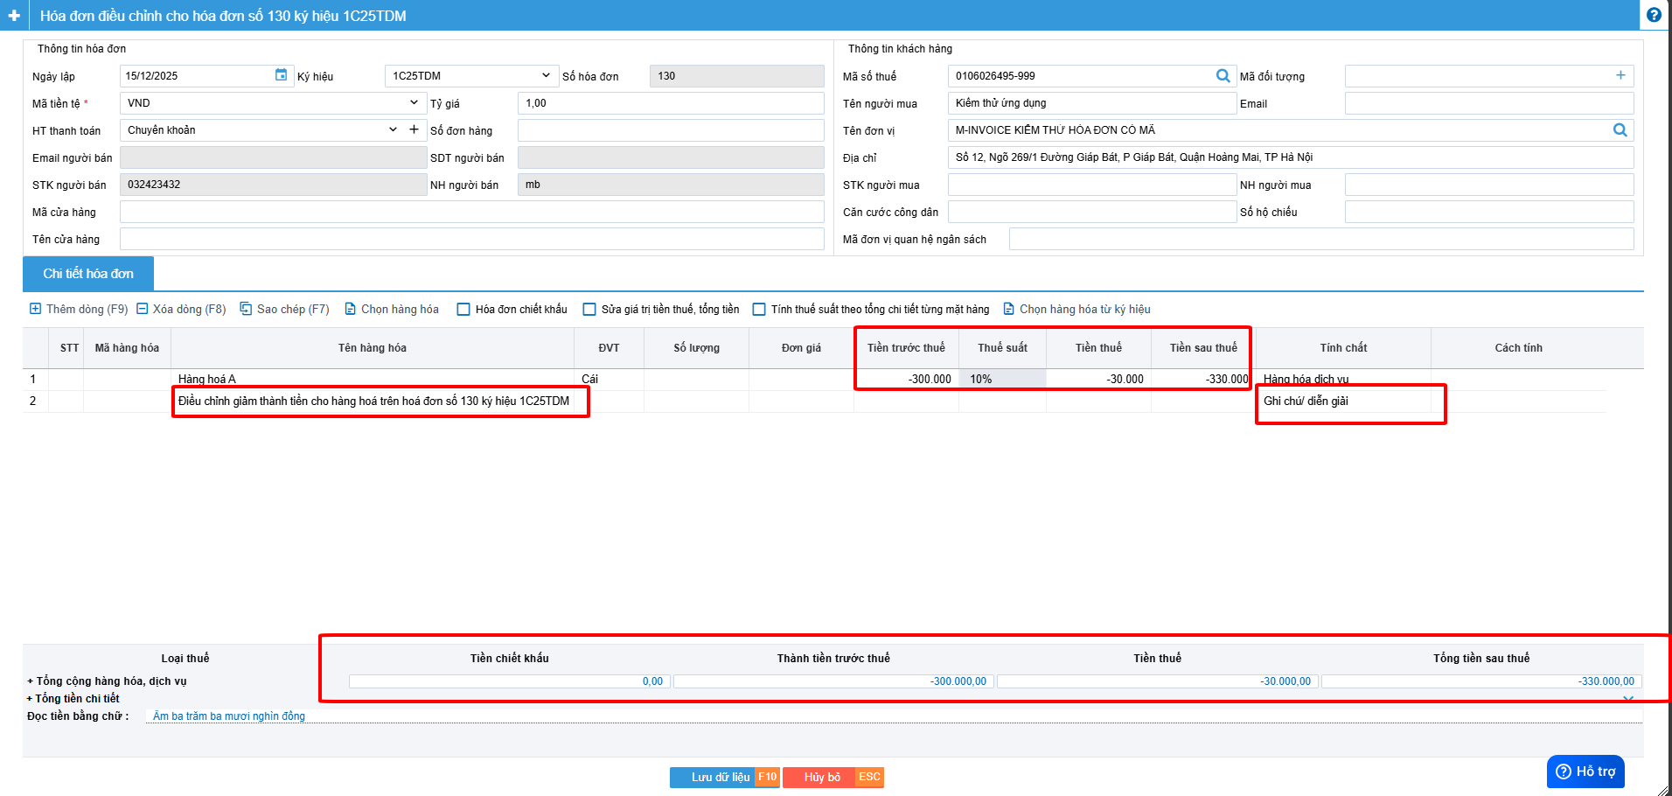Viewport: 1672px width, 796px height.
Task: Click the Email input field for buyer
Action: coord(1488,104)
